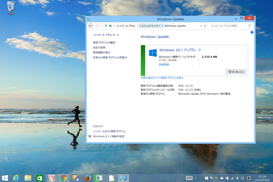Viewport: 273px width, 182px height.
Task: Open コントロール パネル ホーム
Action: point(106,35)
